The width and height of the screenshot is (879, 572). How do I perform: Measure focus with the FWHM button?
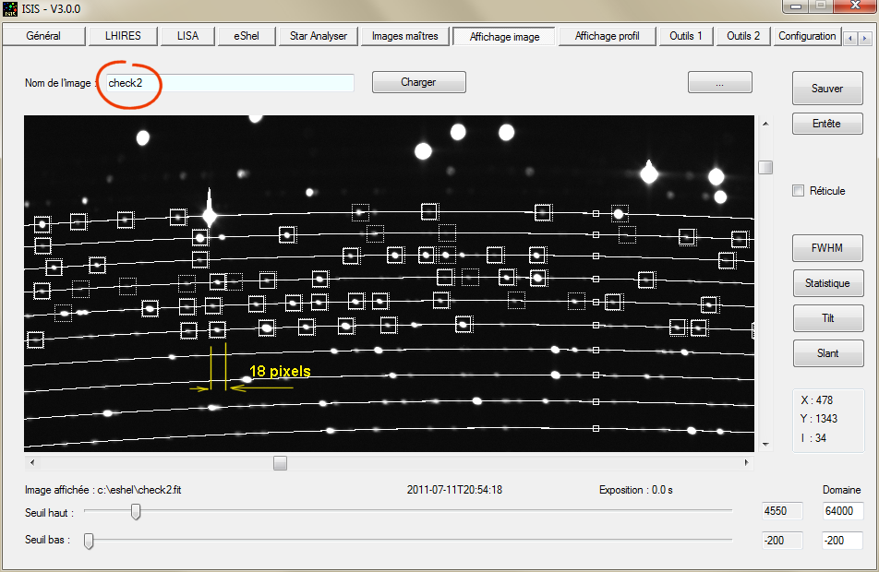pos(826,247)
